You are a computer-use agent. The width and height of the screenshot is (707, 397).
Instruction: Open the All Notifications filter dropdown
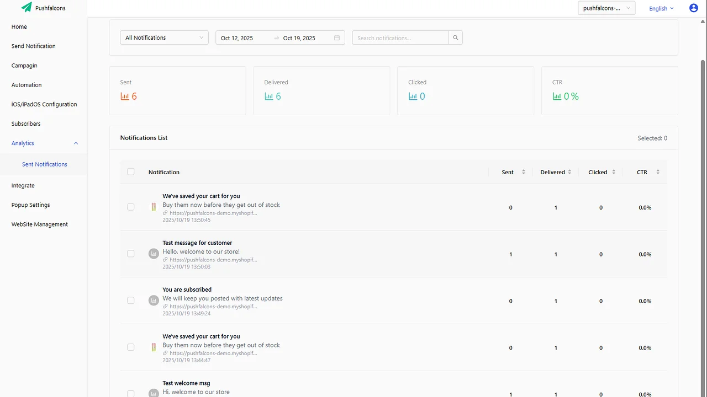click(x=163, y=37)
